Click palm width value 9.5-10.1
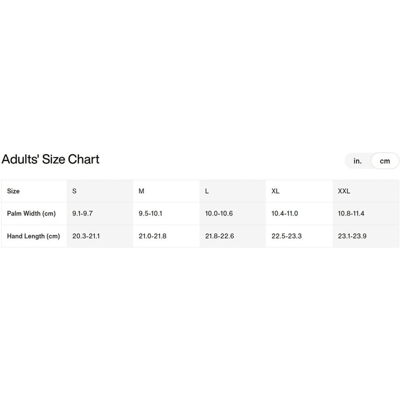The image size is (400, 400). [x=150, y=213]
